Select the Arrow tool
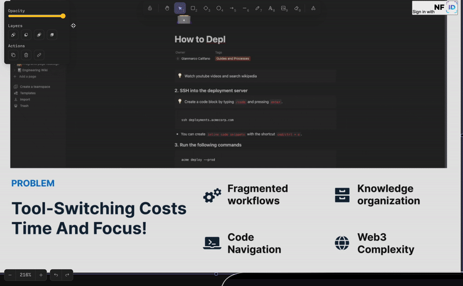 pyautogui.click(x=233, y=8)
